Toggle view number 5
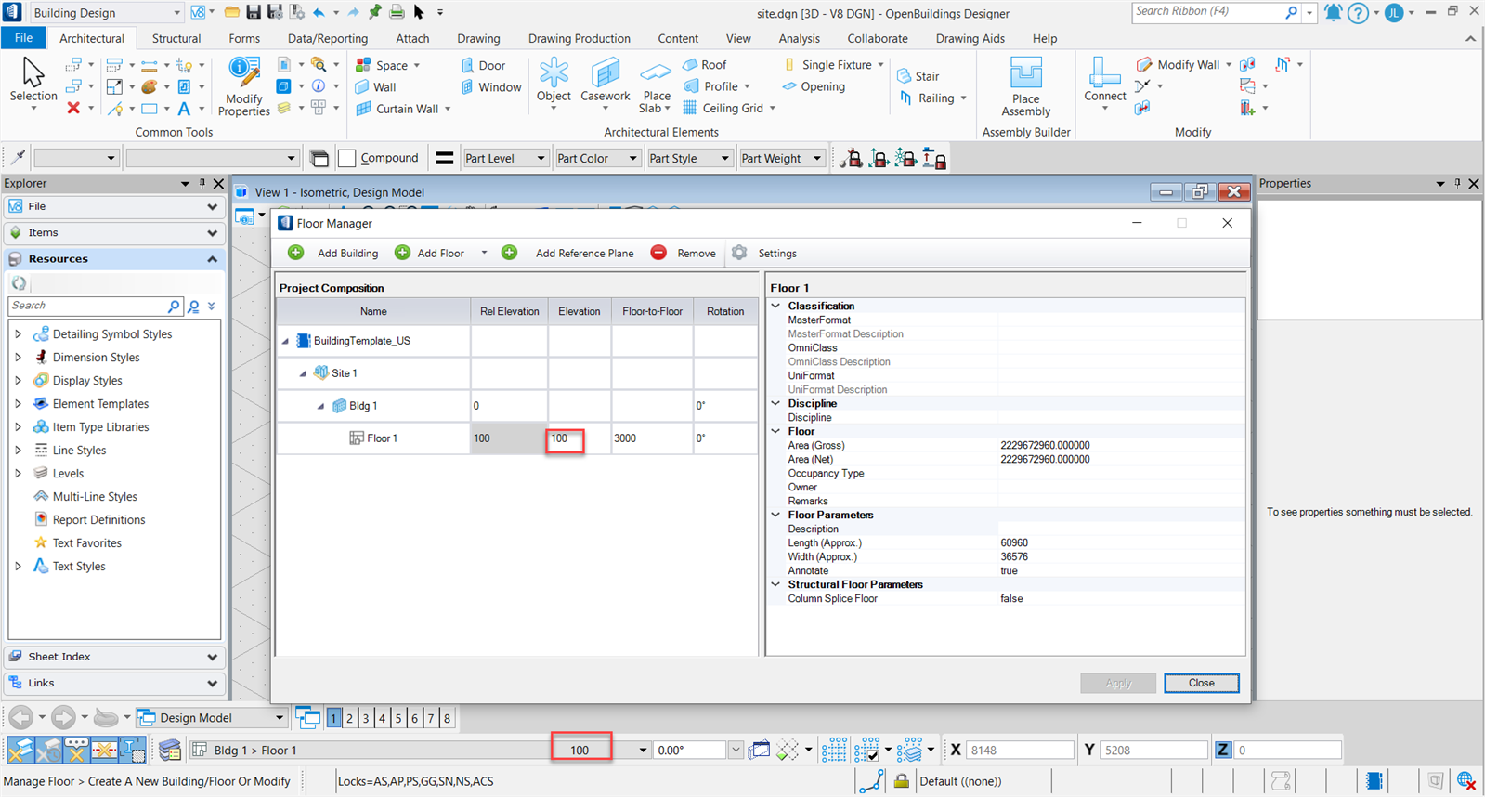1485x797 pixels. coord(398,718)
